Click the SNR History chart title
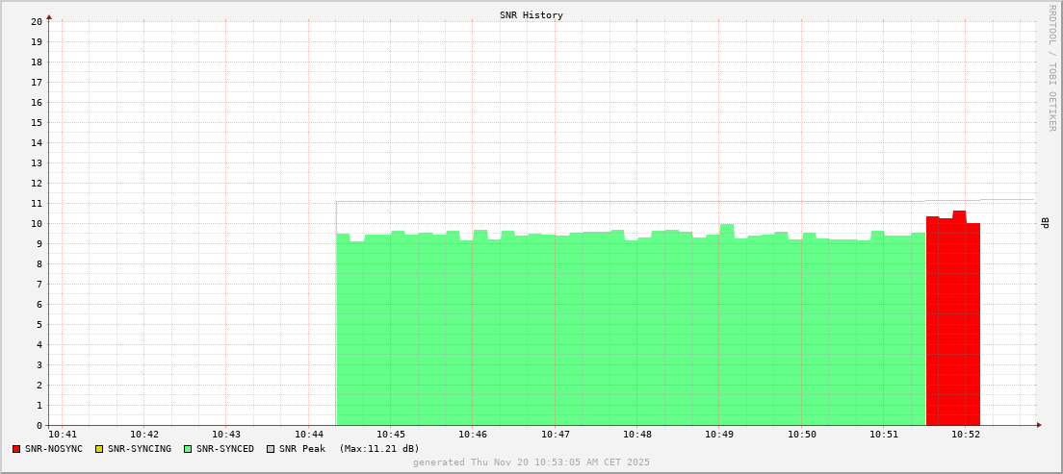Image resolution: width=1063 pixels, height=474 pixels. [x=531, y=15]
